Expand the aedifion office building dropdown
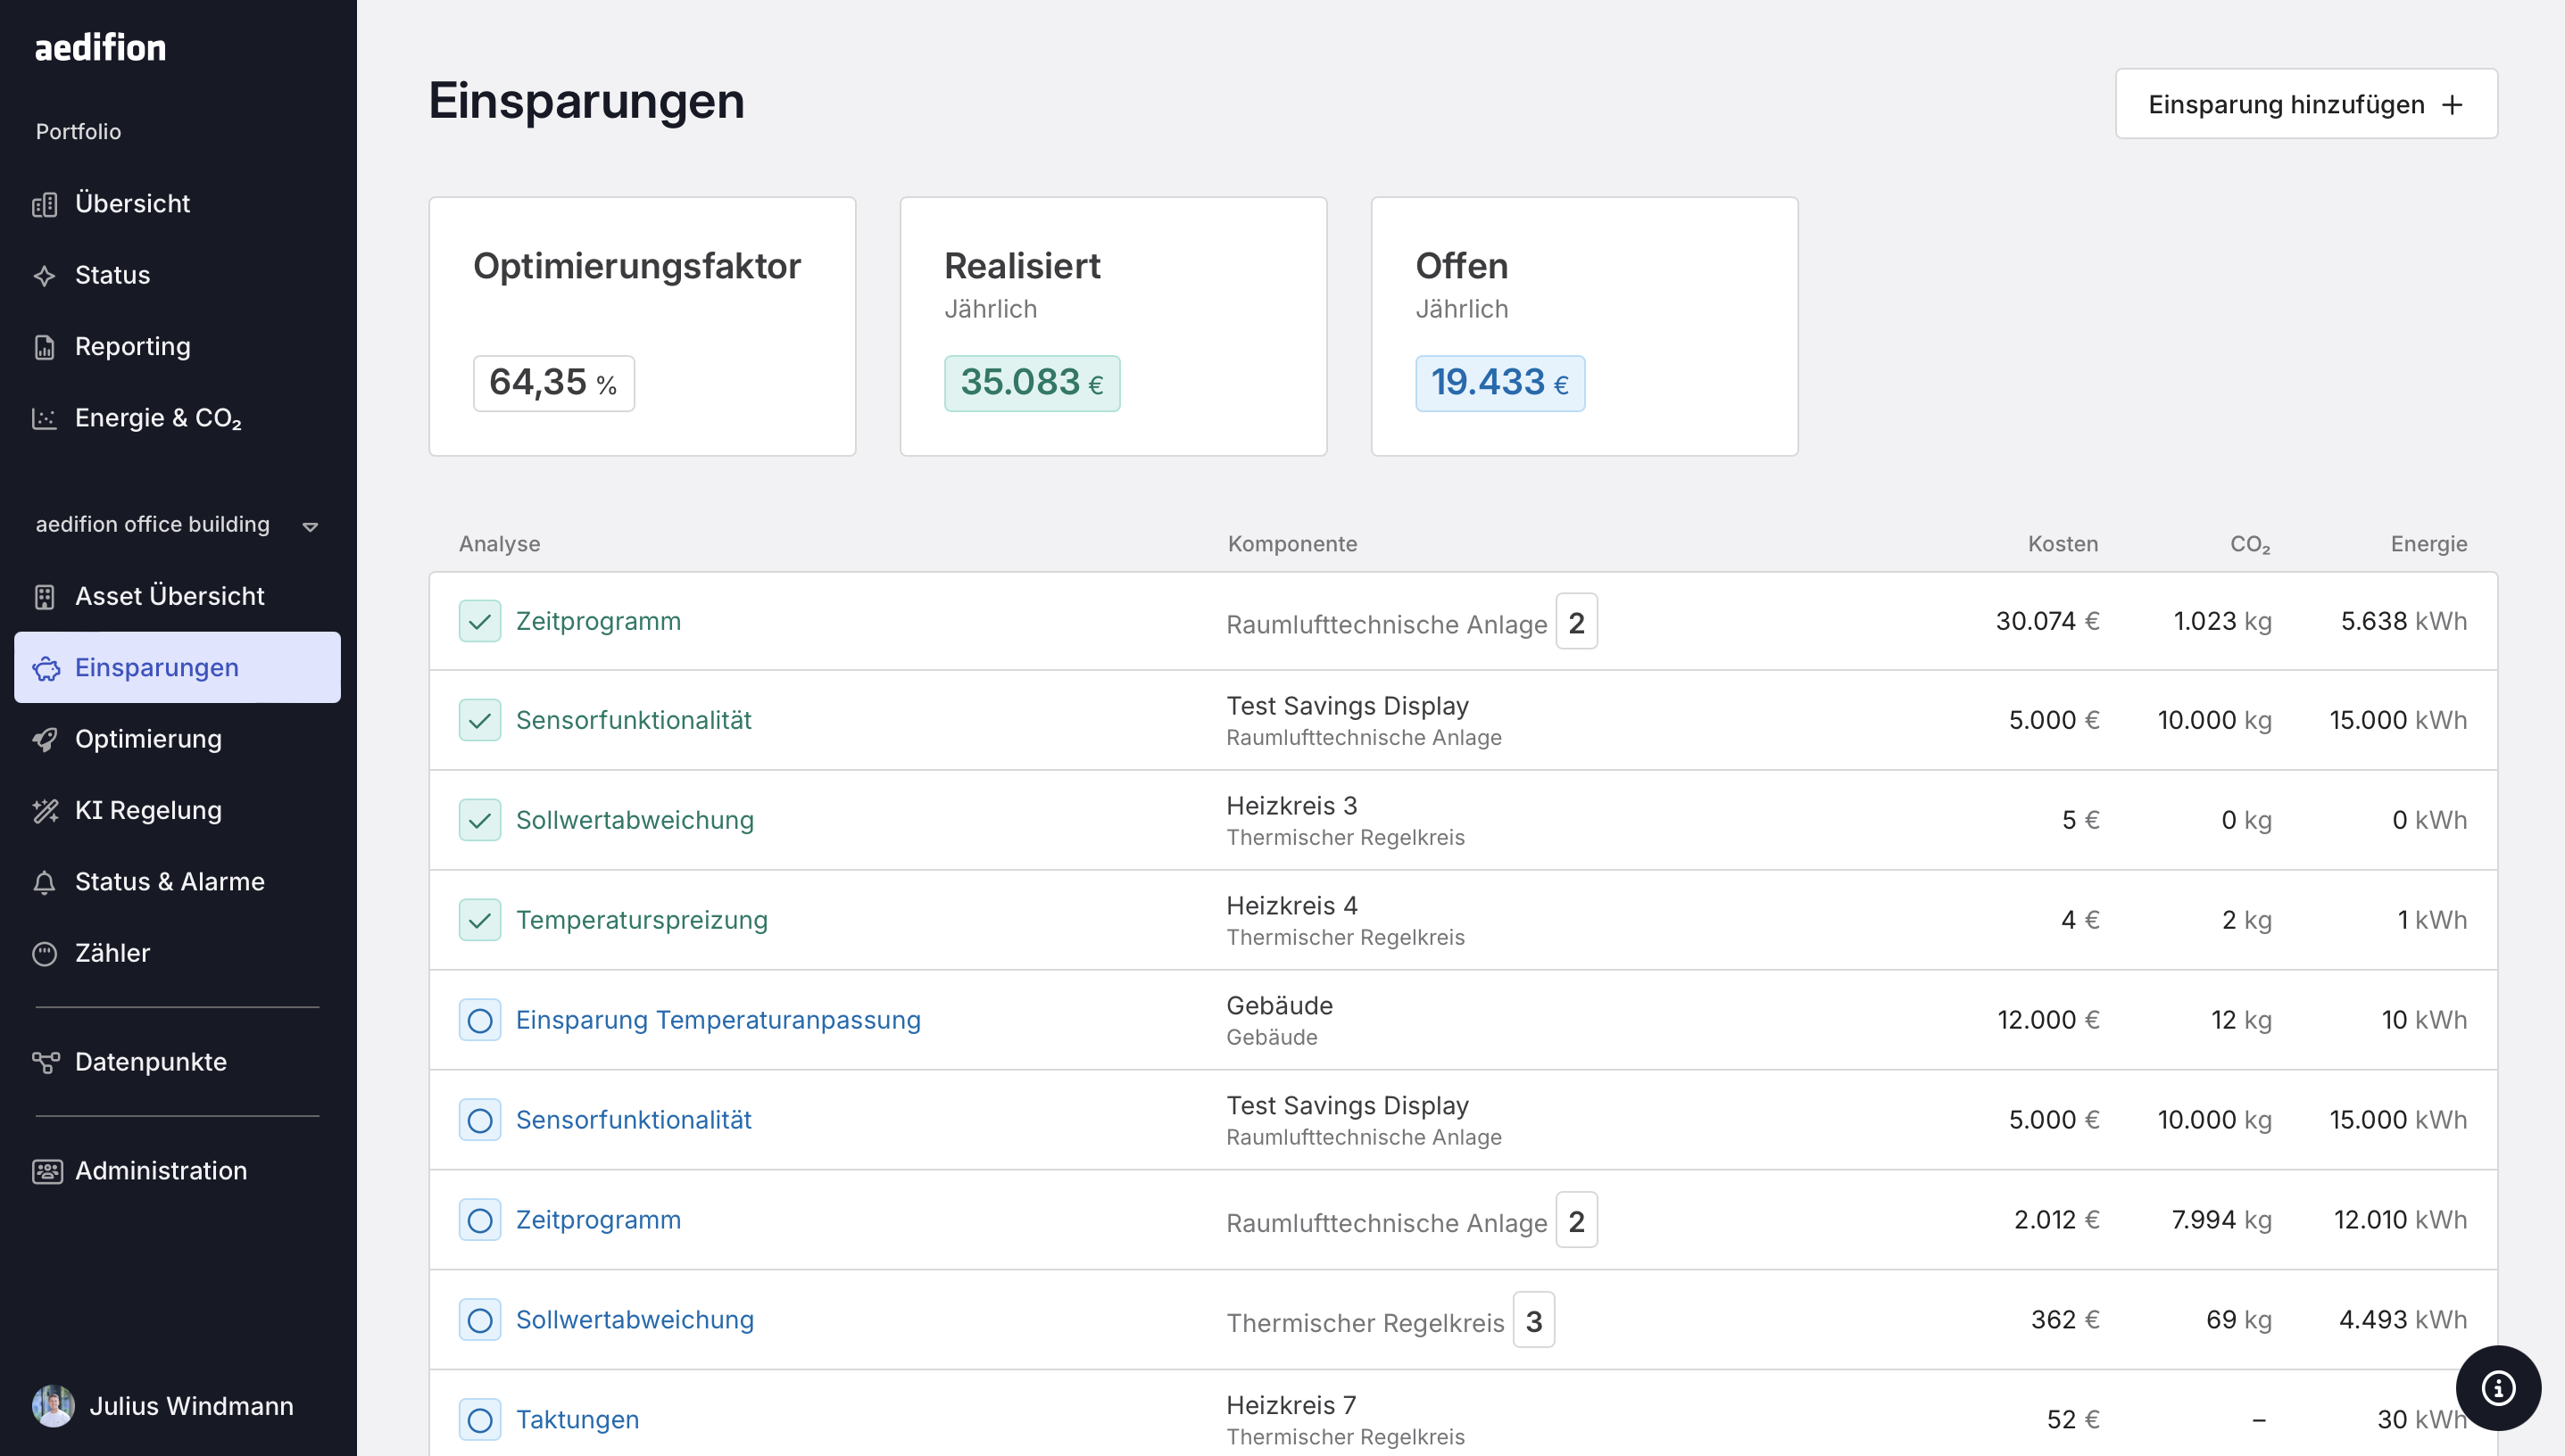The width and height of the screenshot is (2565, 1456). 310,526
